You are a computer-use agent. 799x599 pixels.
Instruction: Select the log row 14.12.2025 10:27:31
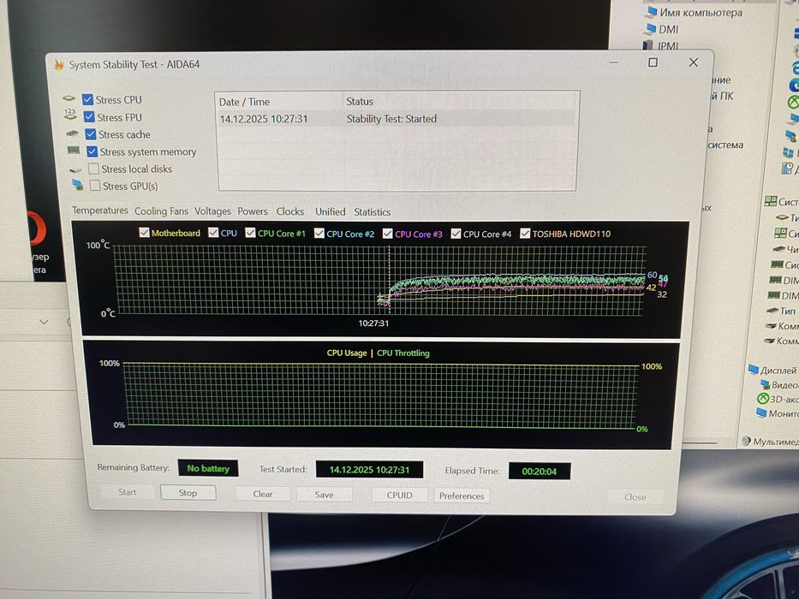[x=396, y=119]
